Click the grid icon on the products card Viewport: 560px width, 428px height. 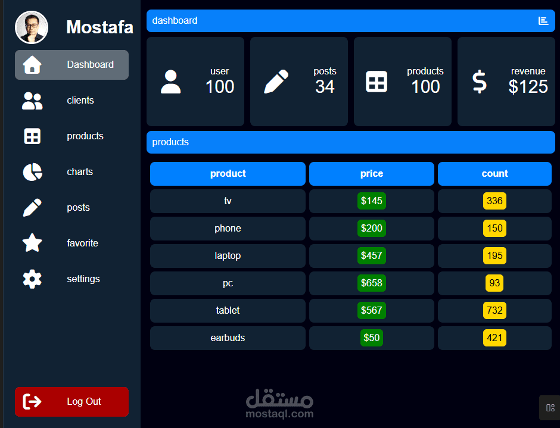(377, 82)
